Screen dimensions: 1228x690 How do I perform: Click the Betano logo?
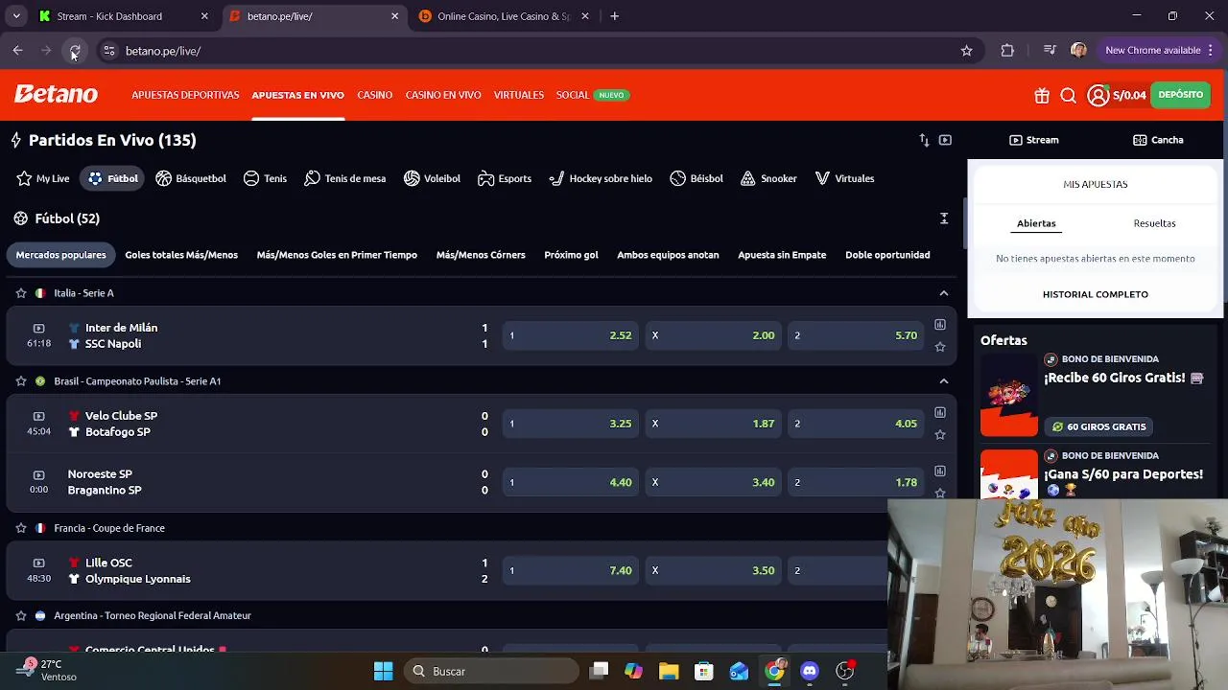(56, 94)
